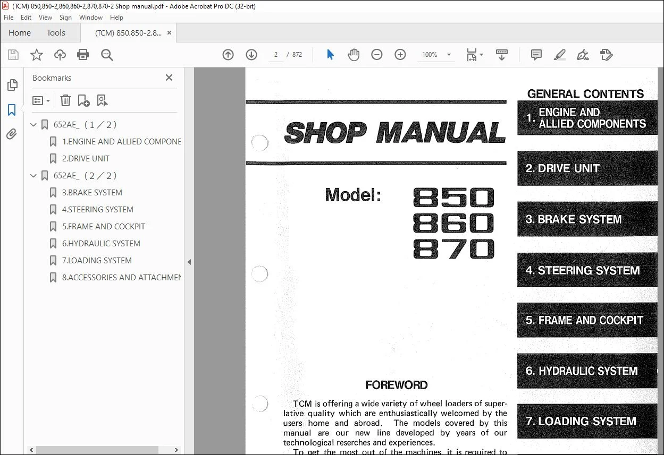Delete selected bookmark with trash icon
The height and width of the screenshot is (455, 664).
[65, 100]
